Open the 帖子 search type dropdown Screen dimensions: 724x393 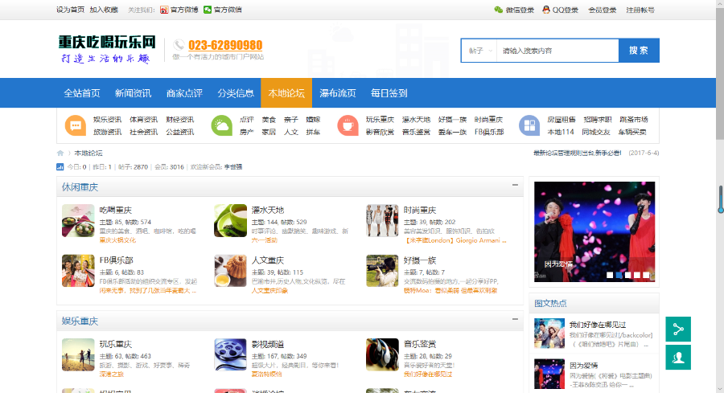coord(479,51)
